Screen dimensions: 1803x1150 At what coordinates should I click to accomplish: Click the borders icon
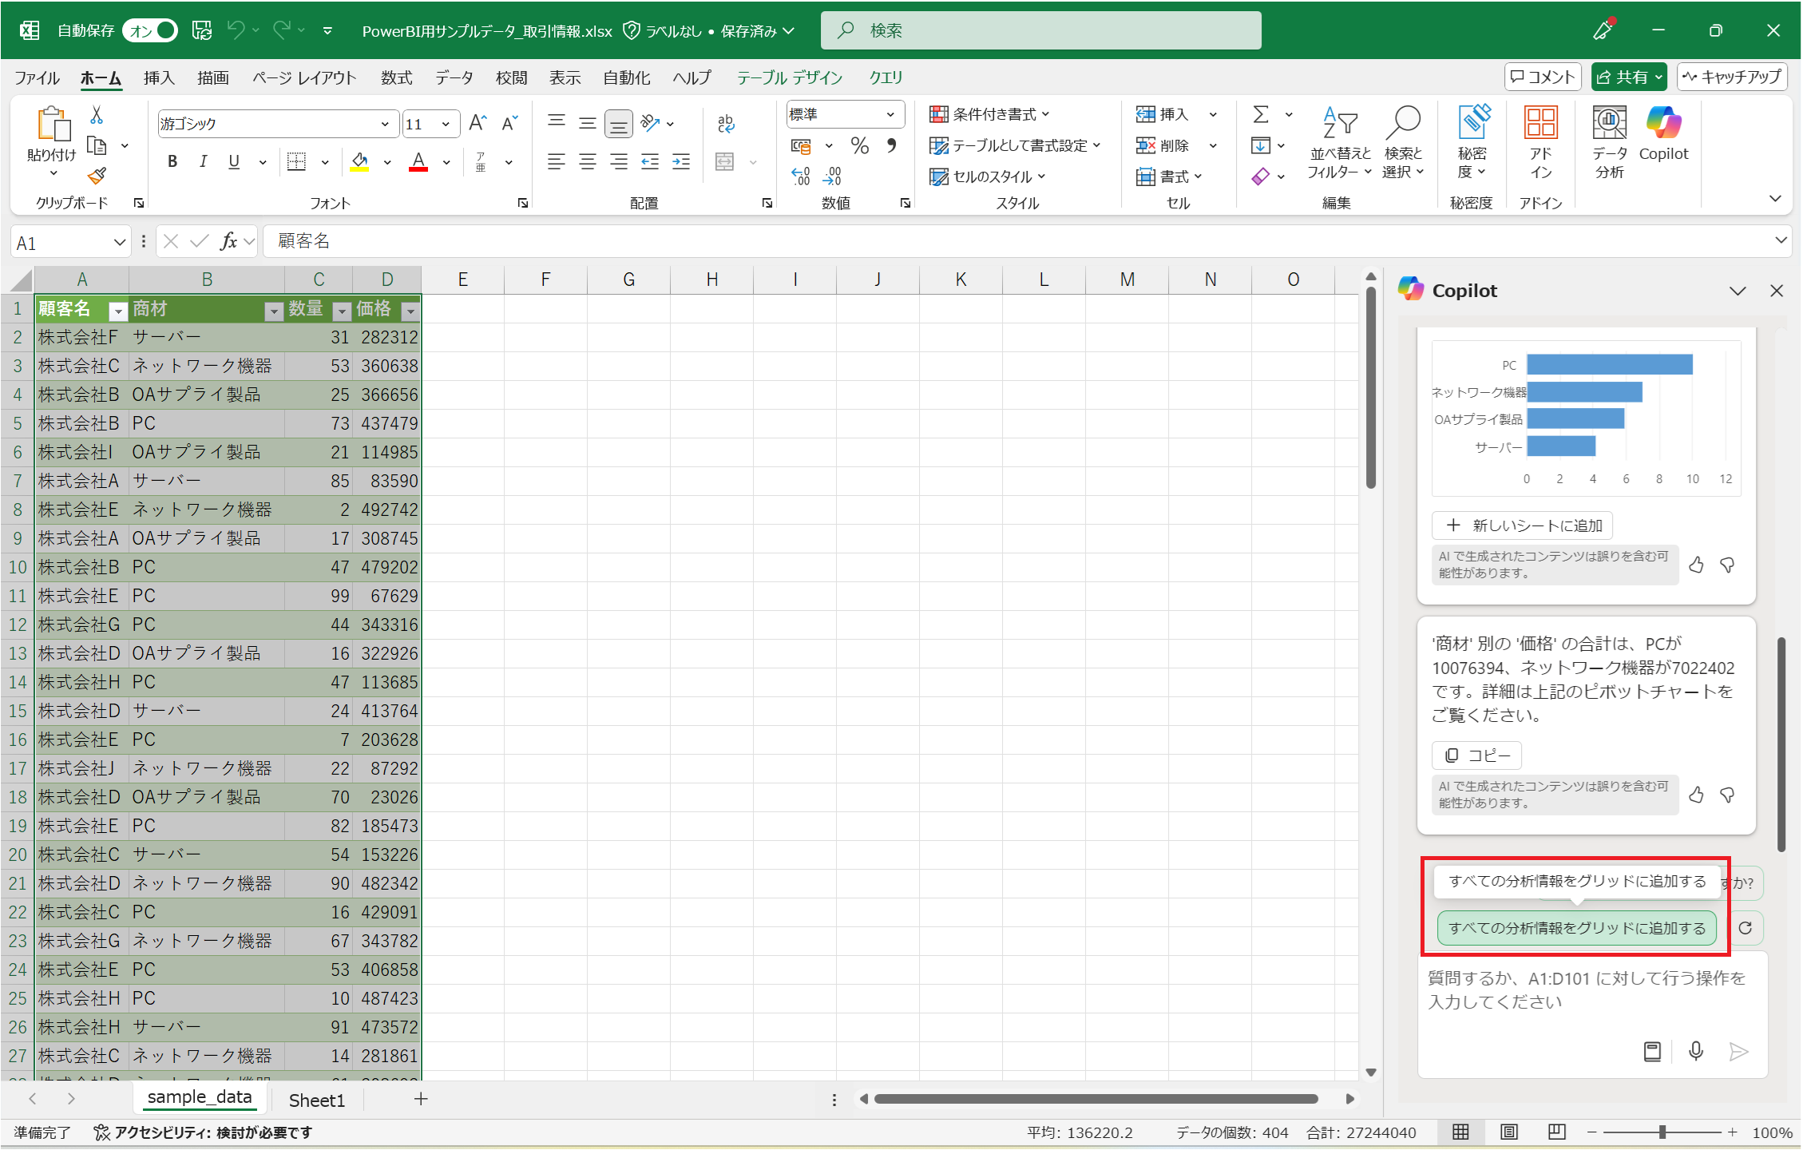(296, 162)
